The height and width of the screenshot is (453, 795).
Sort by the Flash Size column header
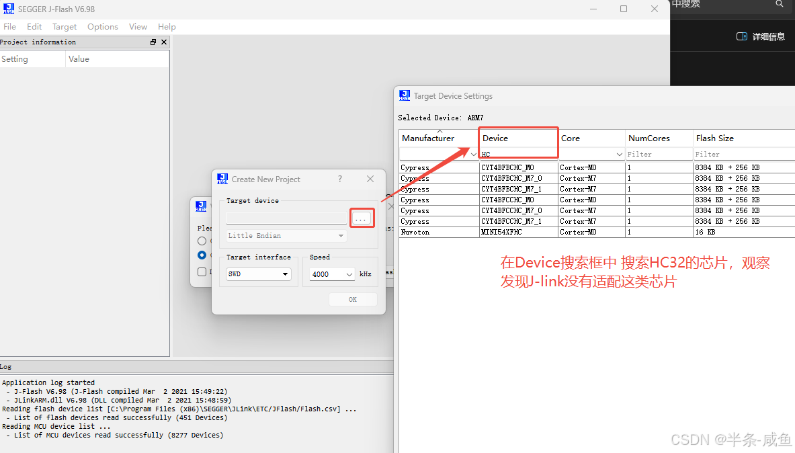tap(743, 138)
